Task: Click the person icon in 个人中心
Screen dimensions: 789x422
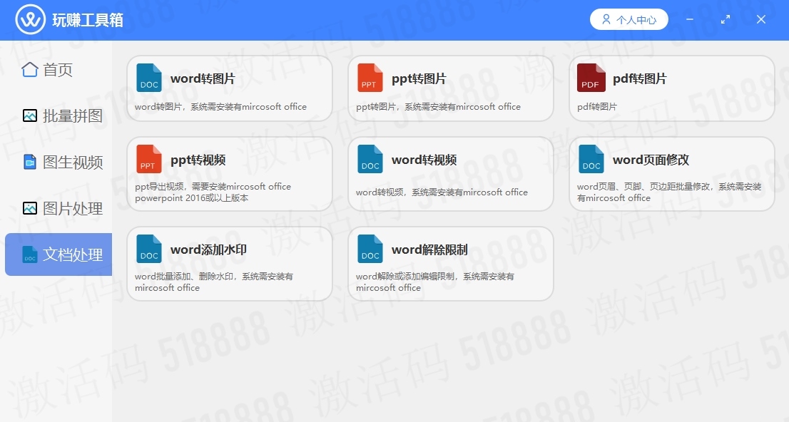Action: (606, 20)
